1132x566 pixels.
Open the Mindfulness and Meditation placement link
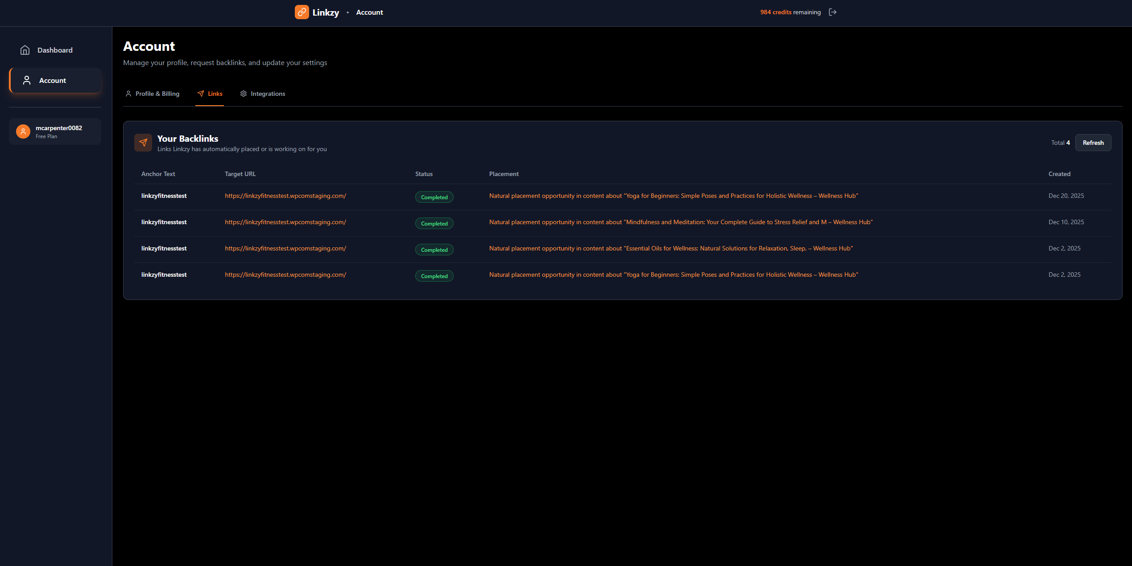click(681, 222)
